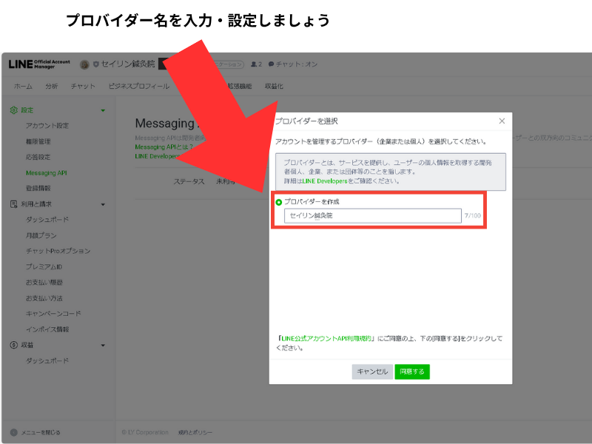Select the プロバイダーを作成 radio button

pyautogui.click(x=278, y=201)
